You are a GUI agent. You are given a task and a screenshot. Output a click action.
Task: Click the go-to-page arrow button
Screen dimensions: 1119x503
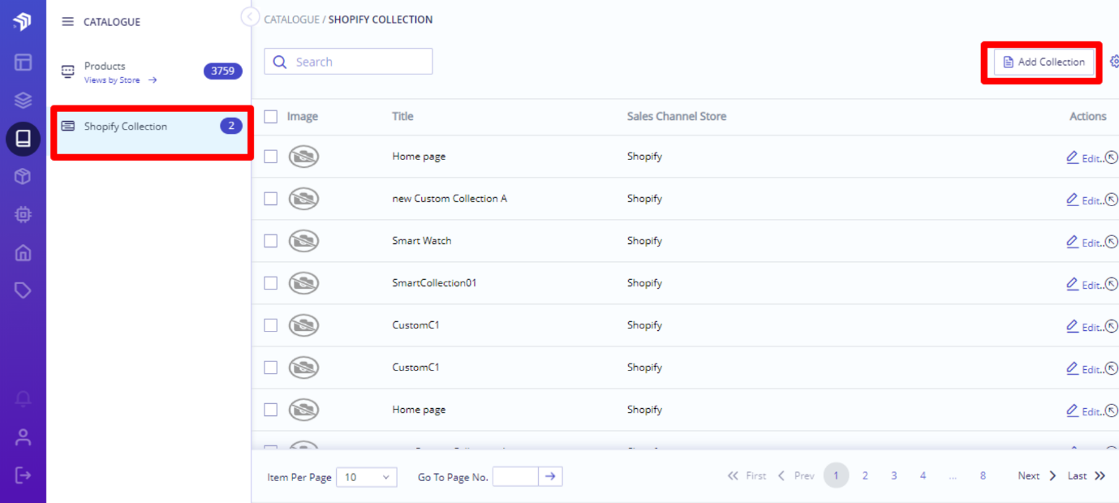click(550, 477)
